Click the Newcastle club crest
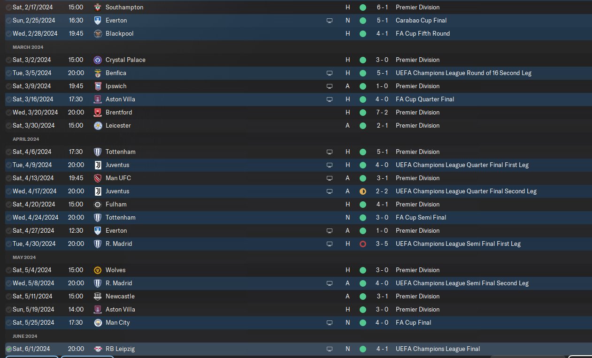This screenshot has width=592, height=358. (x=98, y=297)
